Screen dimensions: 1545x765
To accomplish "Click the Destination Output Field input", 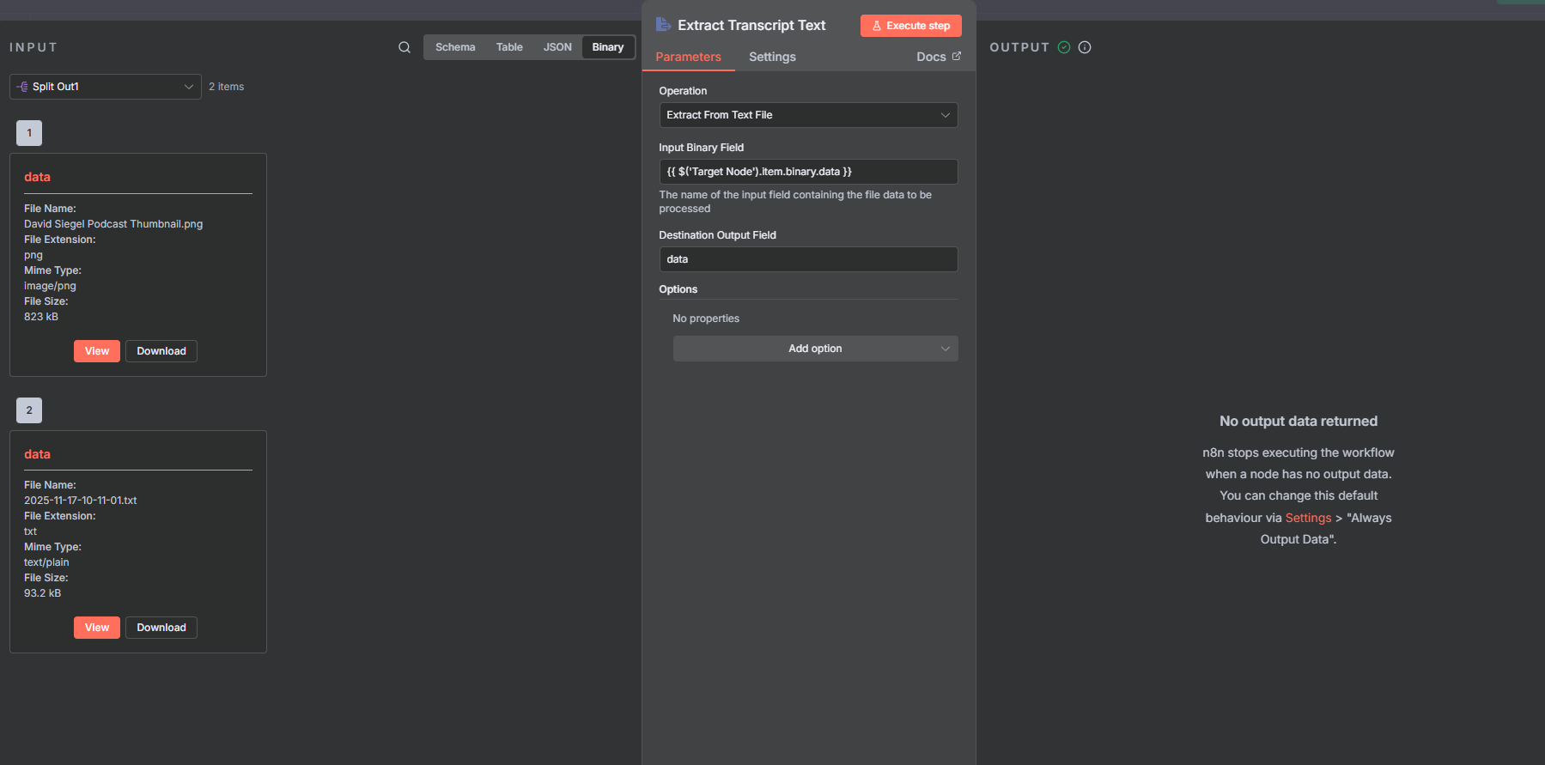I will (807, 259).
